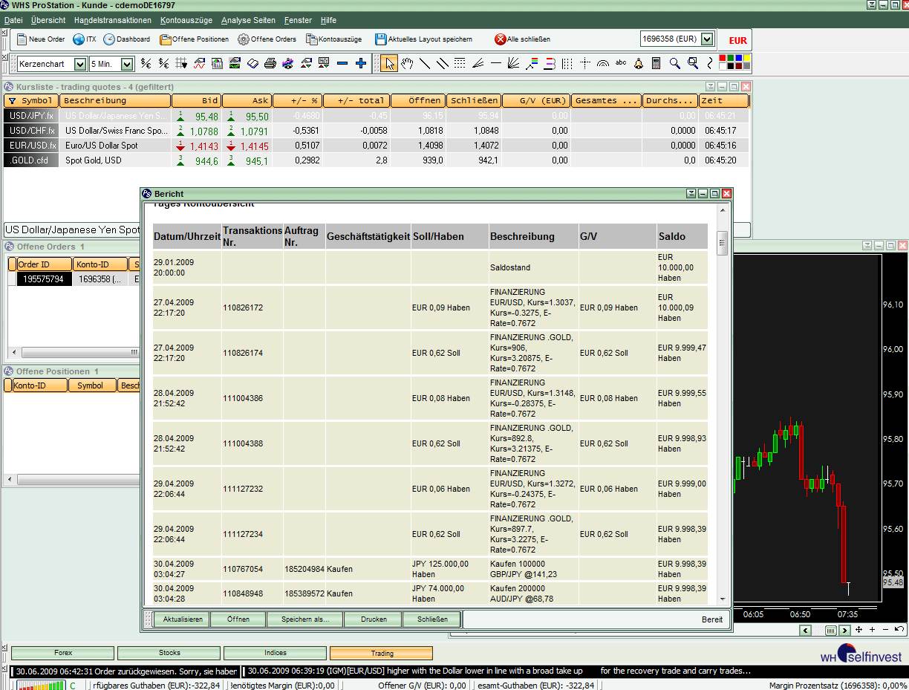Select the abc text annotation tool
This screenshot has width=909, height=690.
(x=620, y=64)
